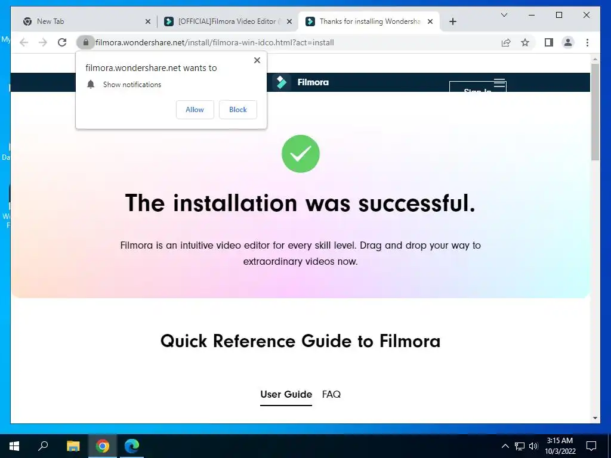Screen dimensions: 611x458
Task: Click the green success checkmark icon
Action: tap(301, 154)
